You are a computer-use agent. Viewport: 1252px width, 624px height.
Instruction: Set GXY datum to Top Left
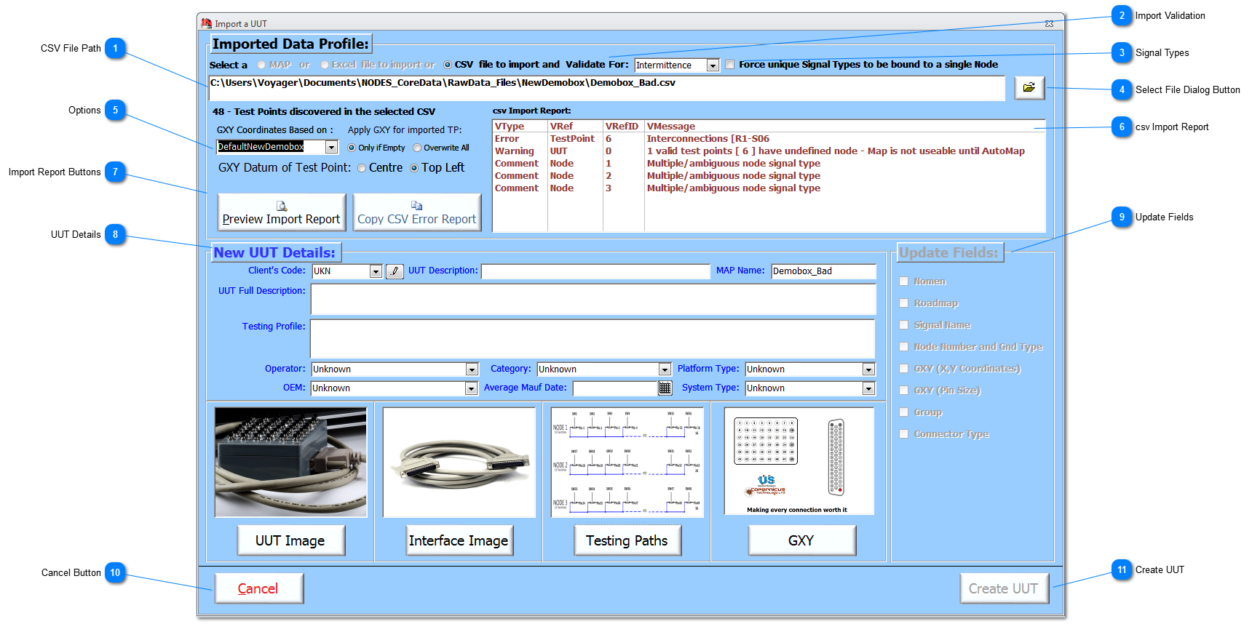[414, 168]
